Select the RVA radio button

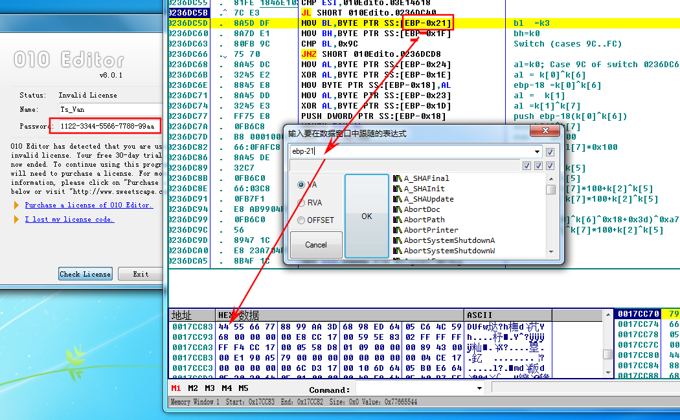(x=300, y=202)
